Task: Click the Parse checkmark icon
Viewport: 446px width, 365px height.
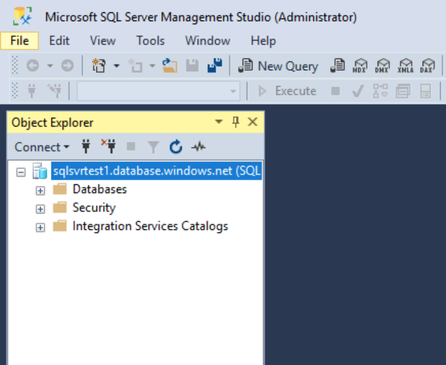Action: click(358, 91)
